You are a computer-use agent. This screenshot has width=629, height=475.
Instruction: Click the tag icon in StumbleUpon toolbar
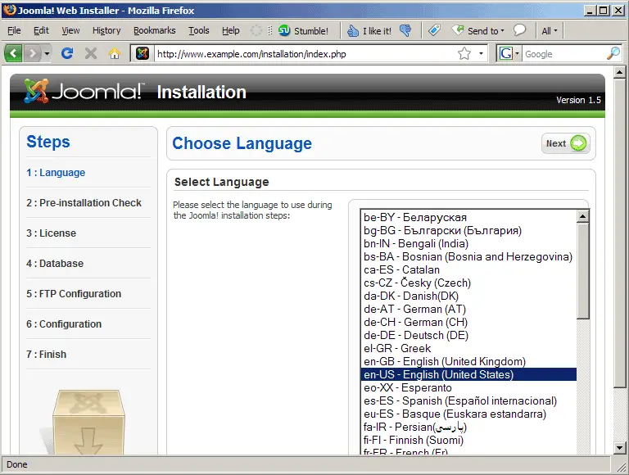(x=434, y=30)
